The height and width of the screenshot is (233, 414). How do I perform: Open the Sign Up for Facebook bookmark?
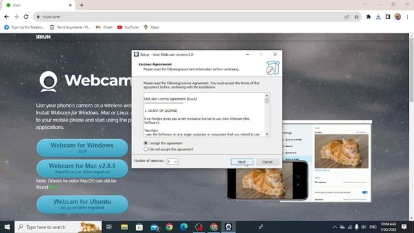tap(25, 27)
